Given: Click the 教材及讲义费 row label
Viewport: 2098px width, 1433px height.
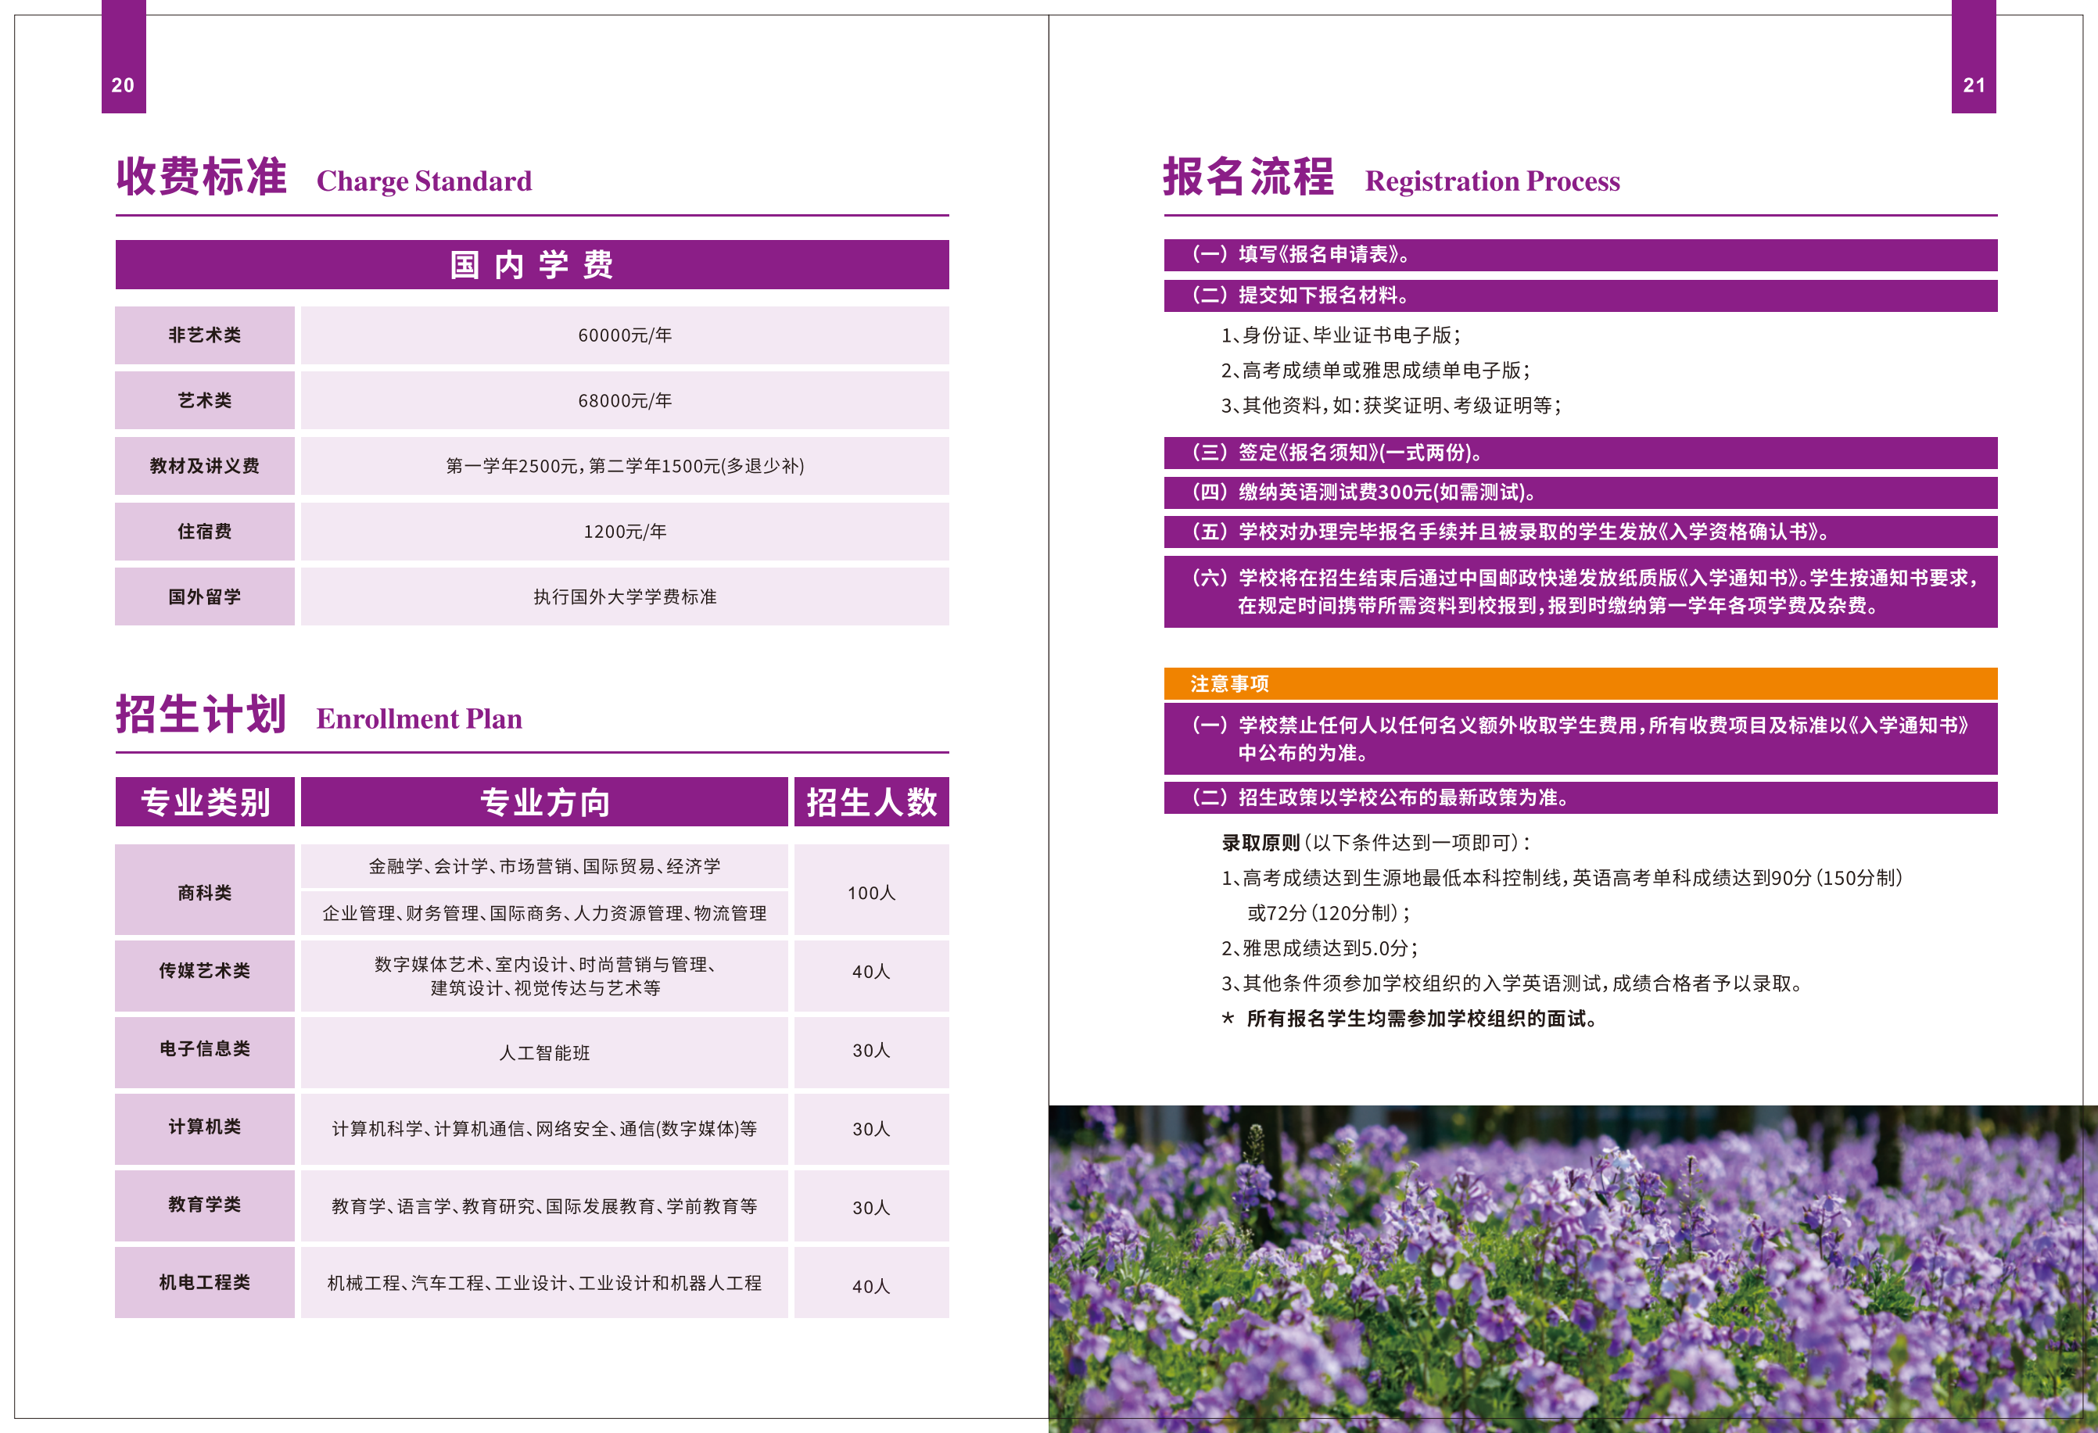Looking at the screenshot, I should pos(205,466).
